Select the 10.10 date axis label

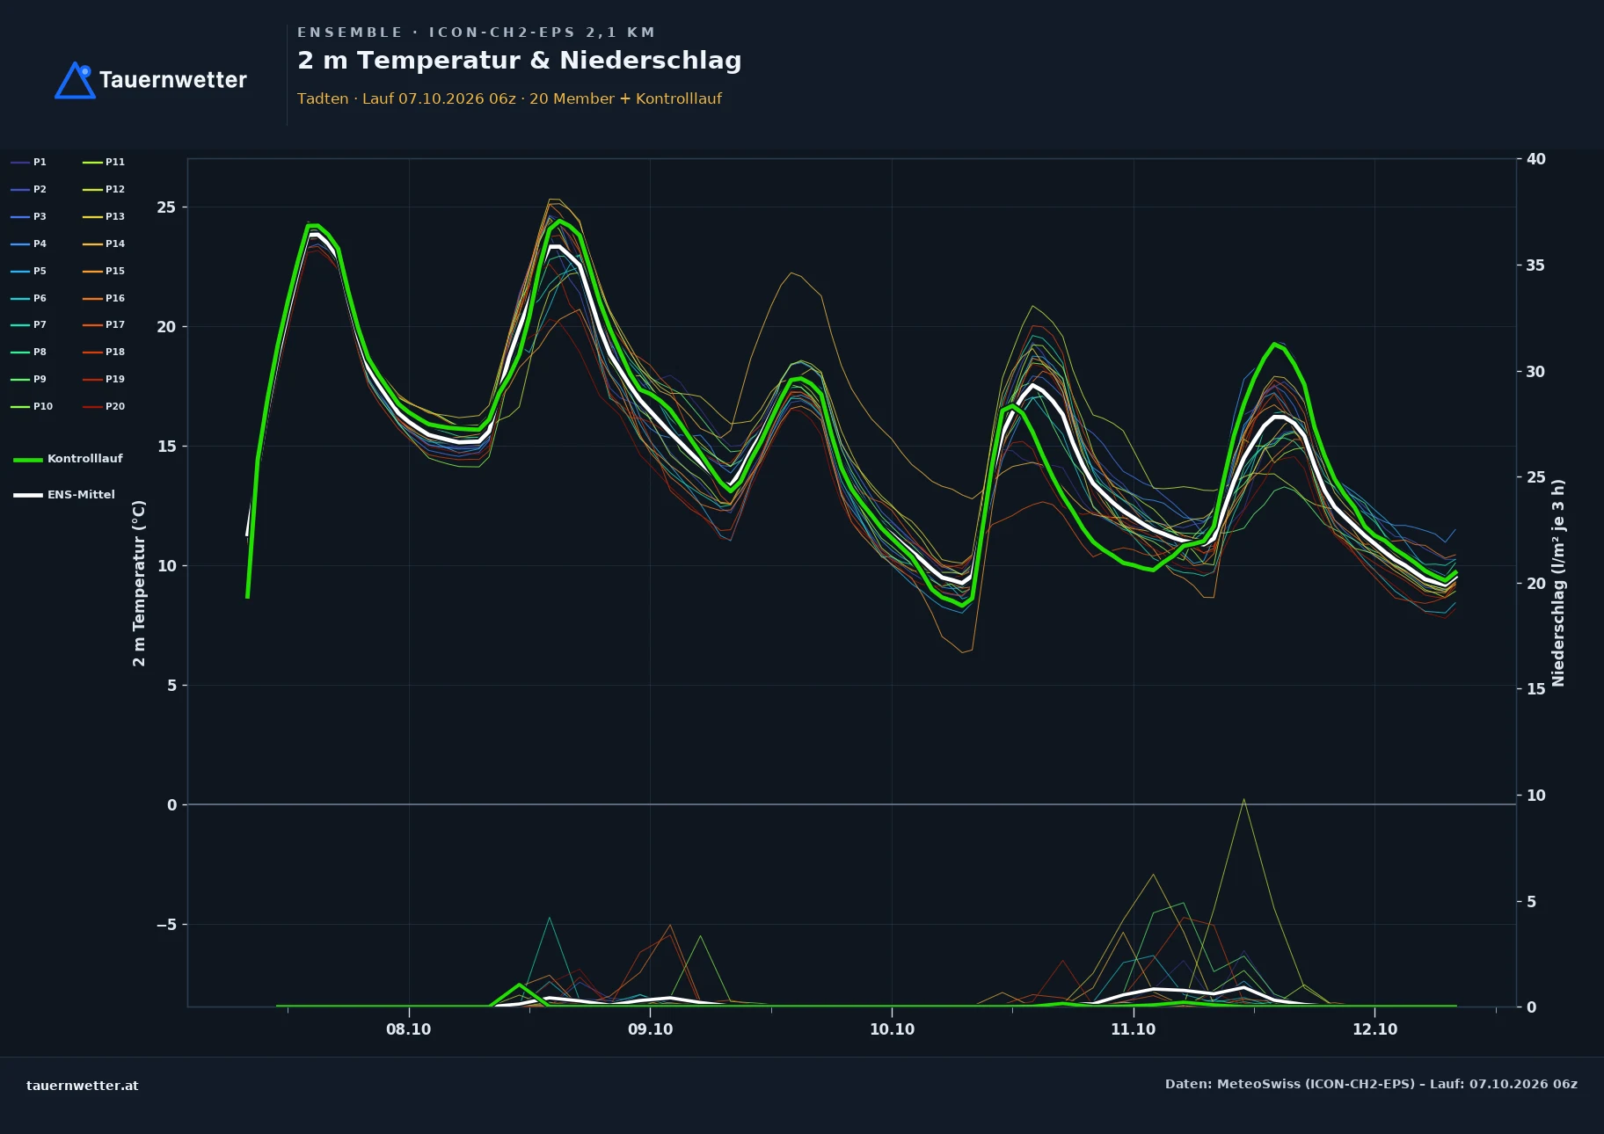pyautogui.click(x=892, y=1029)
